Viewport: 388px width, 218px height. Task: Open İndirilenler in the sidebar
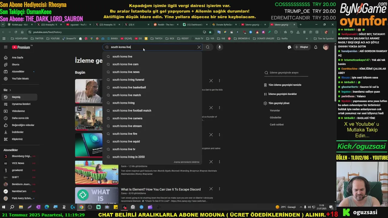tap(19, 132)
